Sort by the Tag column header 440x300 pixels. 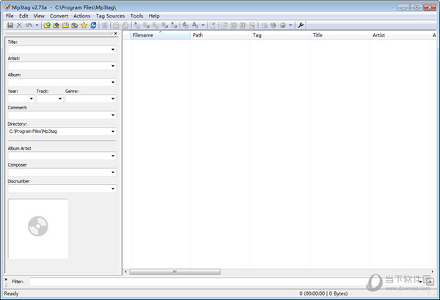tap(280, 35)
